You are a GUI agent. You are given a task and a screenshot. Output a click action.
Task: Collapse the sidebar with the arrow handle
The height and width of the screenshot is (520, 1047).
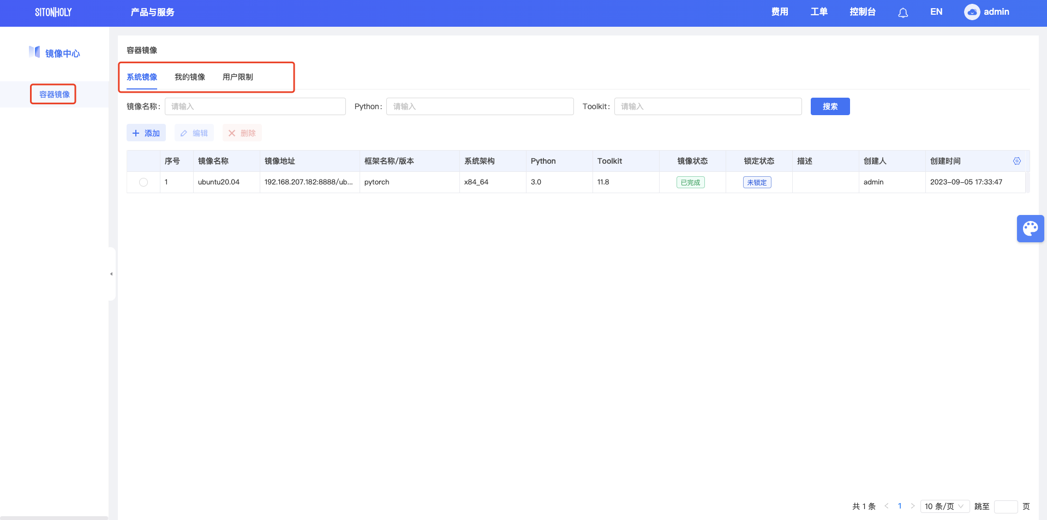[112, 274]
